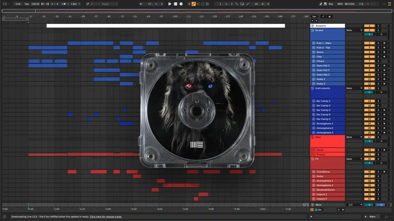Click the Loop switch in the transport
Screen dimensions: 394x221
tap(242, 4)
